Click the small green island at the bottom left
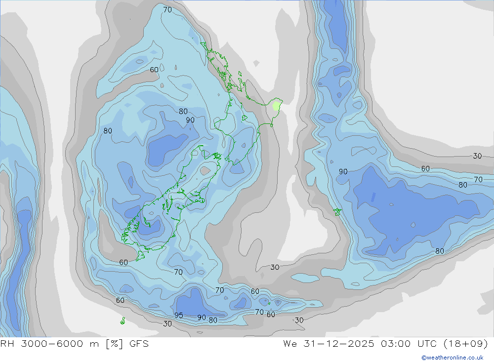Image resolution: width=494 pixels, height=362 pixels. point(123,321)
